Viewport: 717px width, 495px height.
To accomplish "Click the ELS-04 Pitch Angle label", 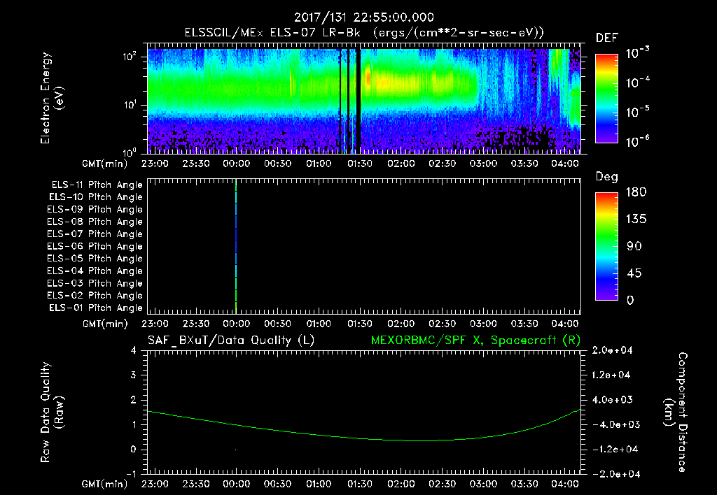I will tap(95, 271).
